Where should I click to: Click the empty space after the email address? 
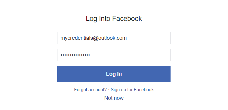tap(148, 38)
